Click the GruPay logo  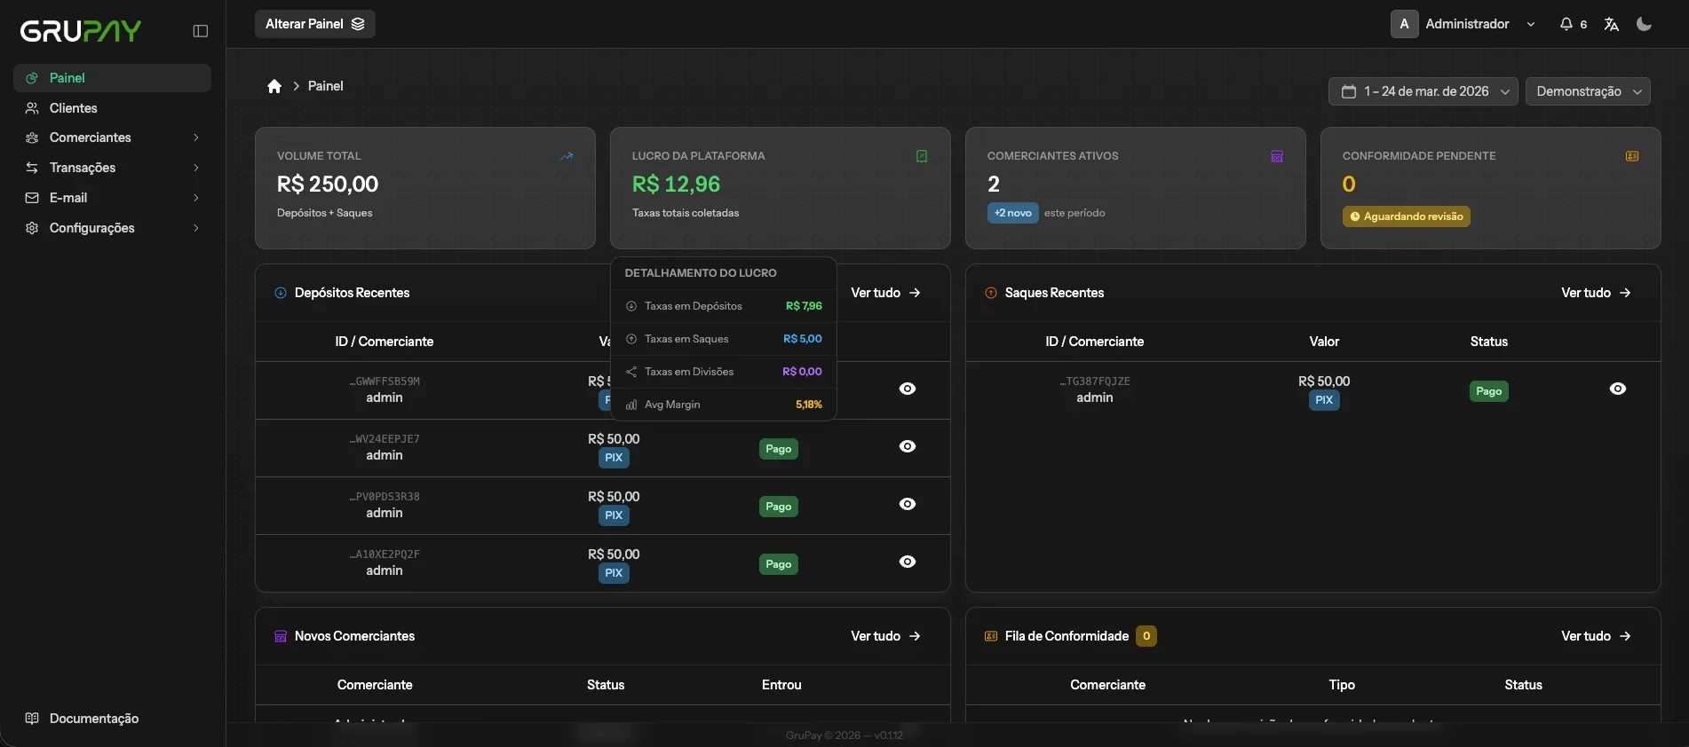pyautogui.click(x=81, y=31)
